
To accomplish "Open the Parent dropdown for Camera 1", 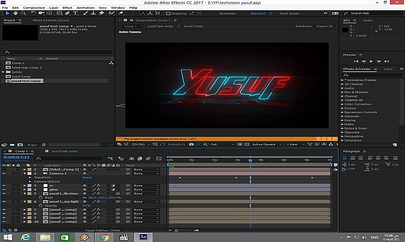I will pyautogui.click(x=146, y=174).
